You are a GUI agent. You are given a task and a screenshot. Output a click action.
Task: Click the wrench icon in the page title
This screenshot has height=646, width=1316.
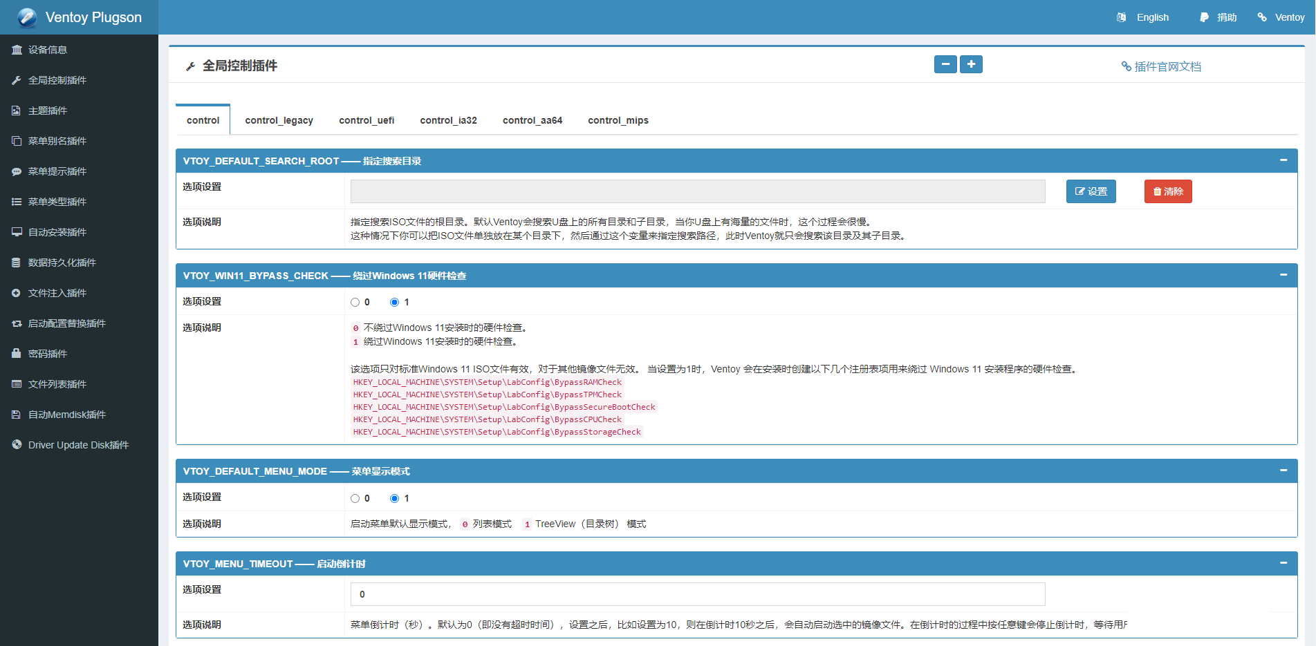pyautogui.click(x=191, y=66)
